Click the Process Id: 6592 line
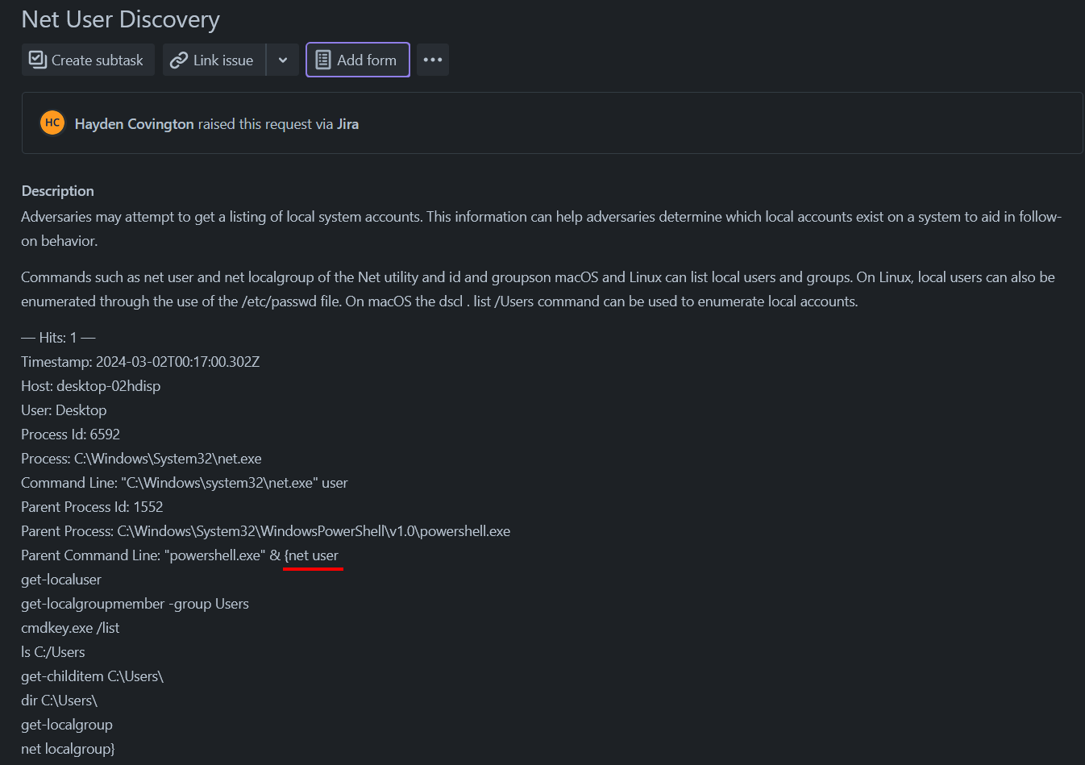Viewport: 1085px width, 765px height. pos(70,434)
